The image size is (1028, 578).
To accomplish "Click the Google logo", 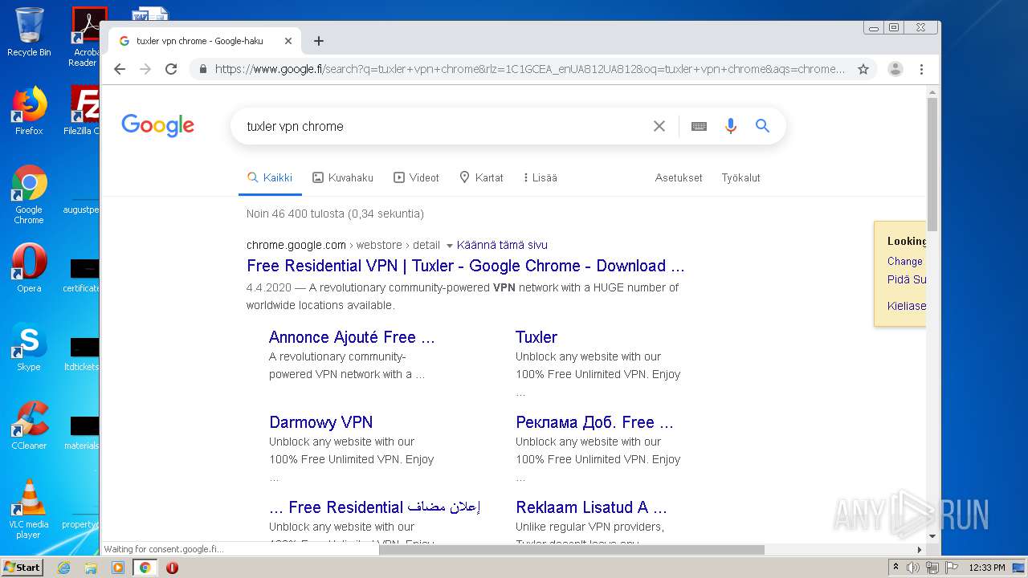I will [158, 126].
